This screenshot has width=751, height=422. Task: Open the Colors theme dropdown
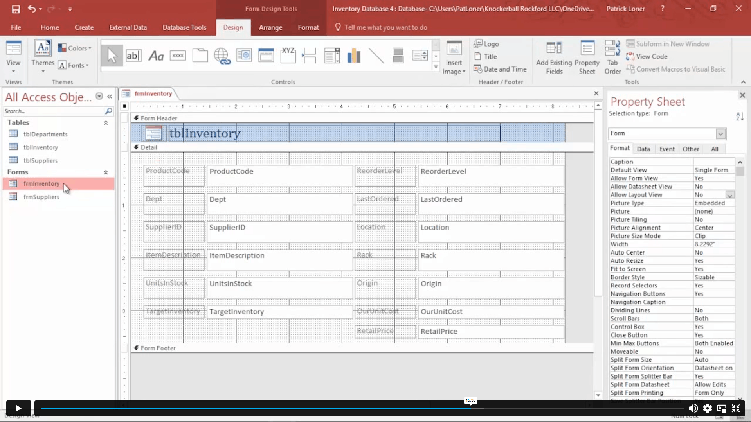[75, 48]
